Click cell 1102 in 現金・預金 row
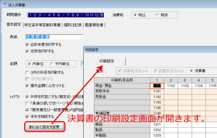Viewport: 217px width, 138px height. (171, 86)
